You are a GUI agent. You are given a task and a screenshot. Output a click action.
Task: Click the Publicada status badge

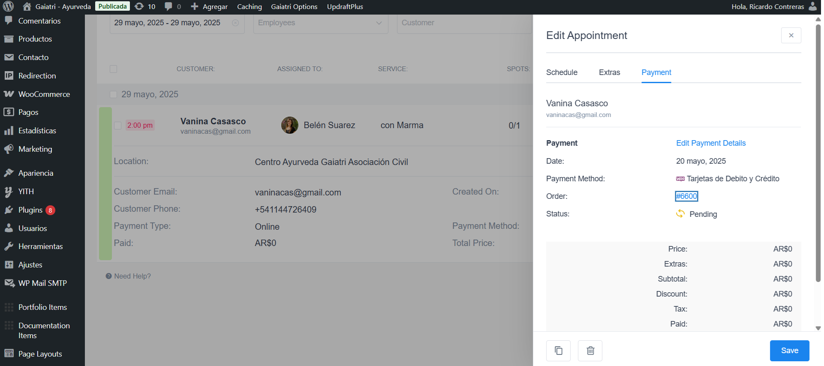(112, 6)
